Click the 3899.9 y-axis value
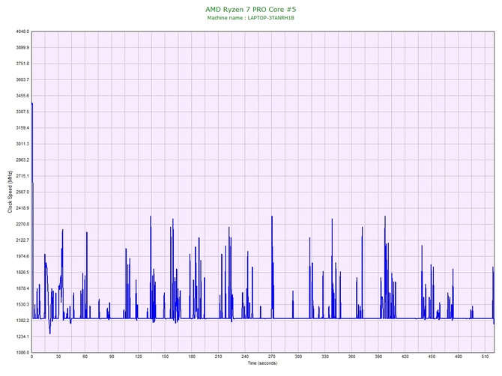The image size is (502, 376). click(22, 47)
